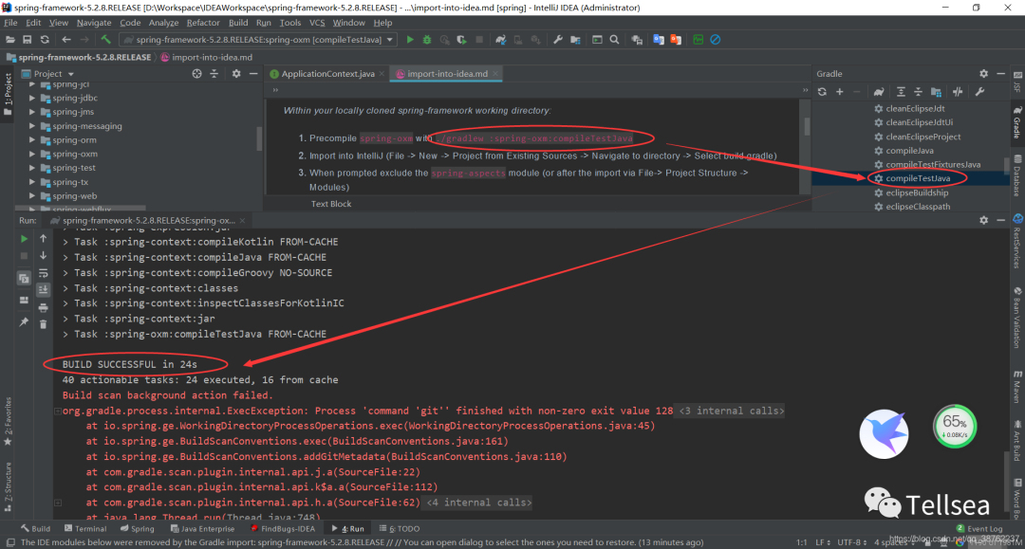Rerun the task in Run panel
The height and width of the screenshot is (549, 1025).
tap(24, 239)
